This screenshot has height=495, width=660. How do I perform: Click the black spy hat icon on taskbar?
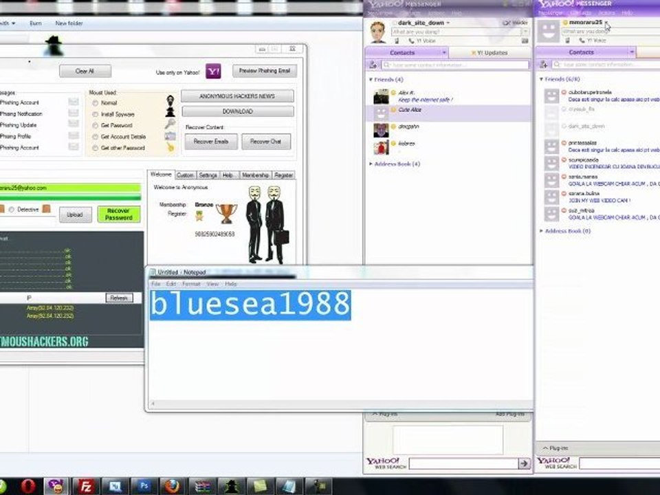[x=231, y=487]
